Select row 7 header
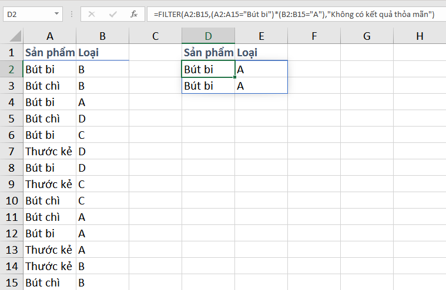The image size is (446, 290). tap(11, 151)
